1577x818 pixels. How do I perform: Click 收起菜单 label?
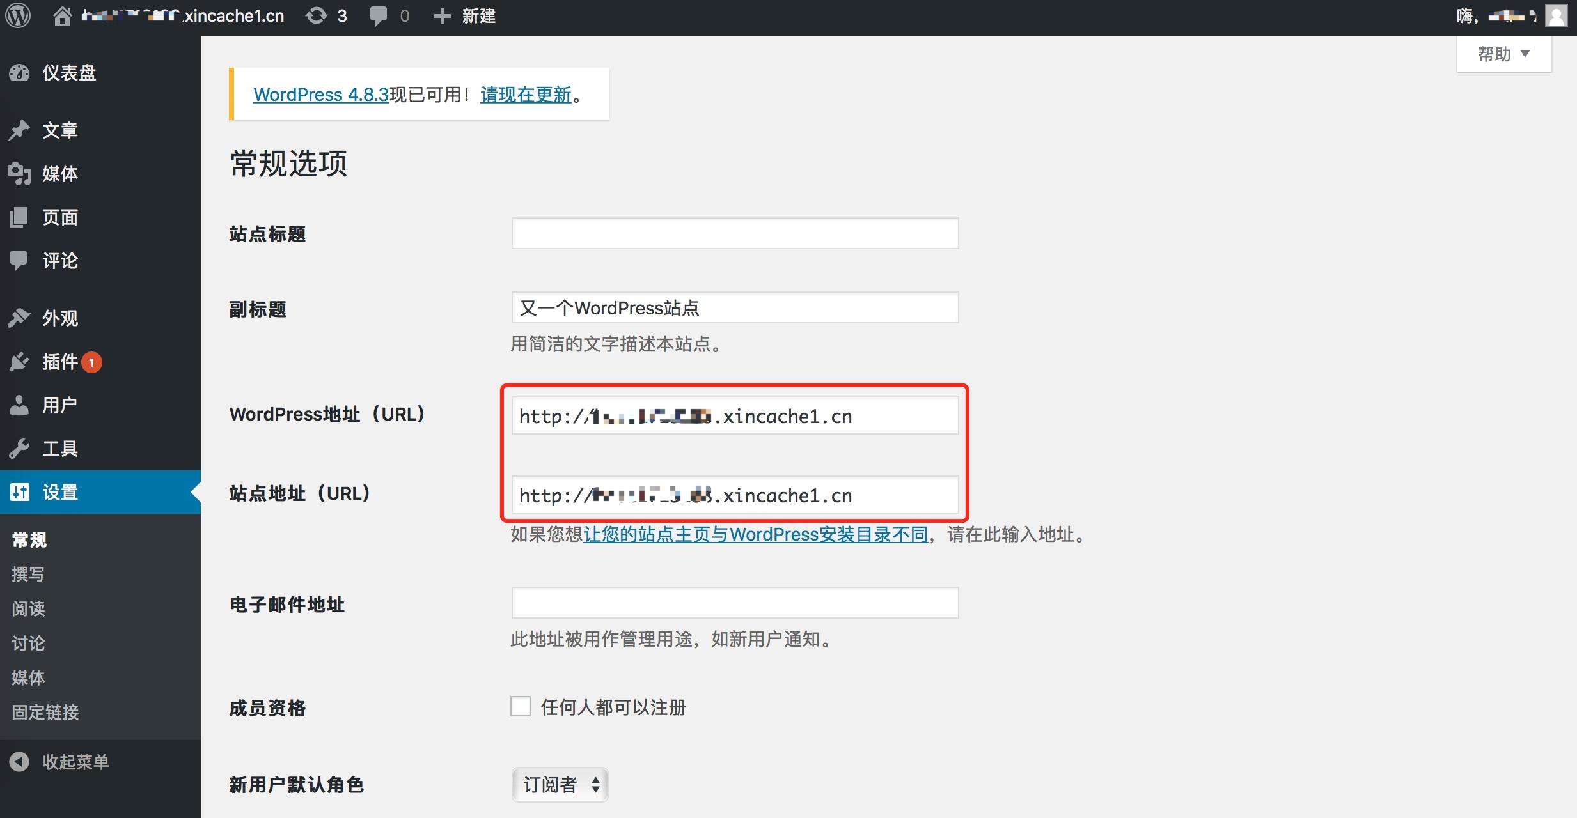tap(75, 762)
